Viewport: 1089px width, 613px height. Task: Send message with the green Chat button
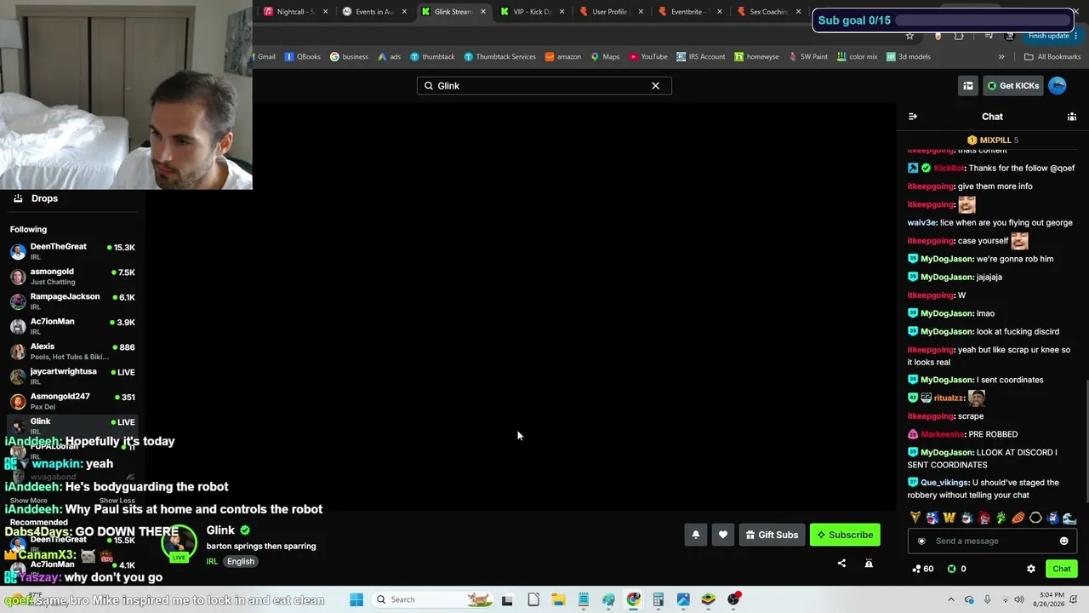coord(1061,569)
